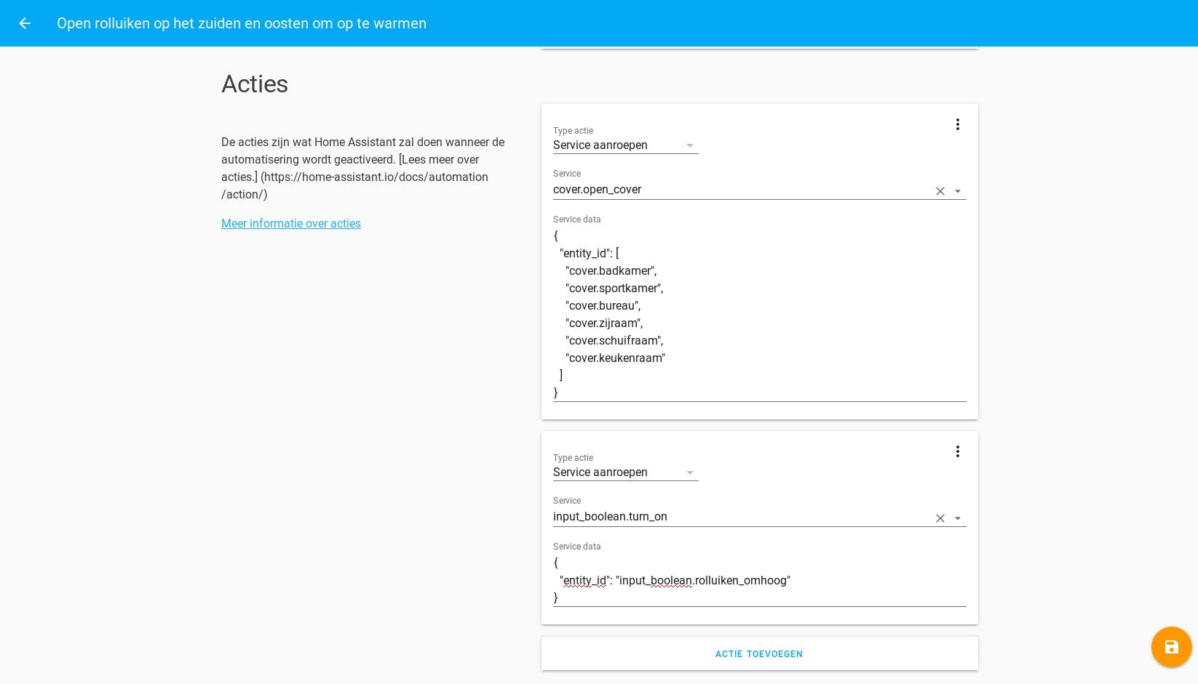Expand the input_boolean.turn_on service dropdown arrow
1198x684 pixels.
[958, 518]
